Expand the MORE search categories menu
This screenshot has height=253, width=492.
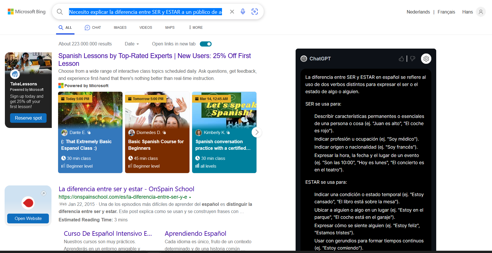pyautogui.click(x=196, y=28)
